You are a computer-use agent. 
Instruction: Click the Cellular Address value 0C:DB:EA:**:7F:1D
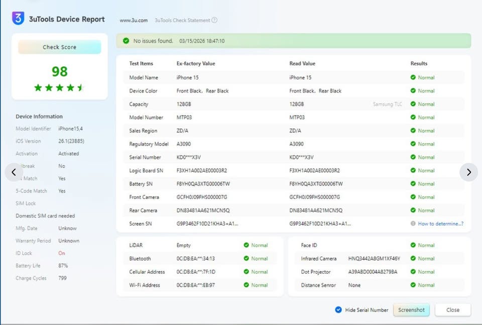click(196, 272)
